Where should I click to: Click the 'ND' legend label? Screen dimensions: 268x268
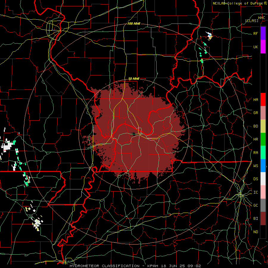click(255, 232)
